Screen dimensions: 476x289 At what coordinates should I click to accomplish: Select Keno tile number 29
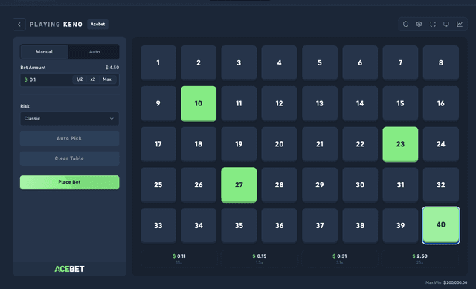tap(320, 185)
